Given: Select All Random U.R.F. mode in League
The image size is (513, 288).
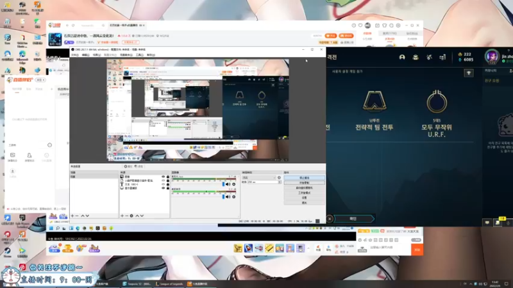Looking at the screenshot, I should tap(437, 114).
